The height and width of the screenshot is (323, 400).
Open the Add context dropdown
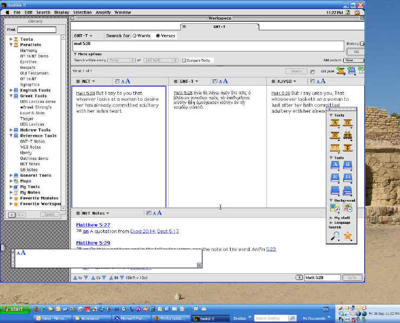click(x=354, y=60)
